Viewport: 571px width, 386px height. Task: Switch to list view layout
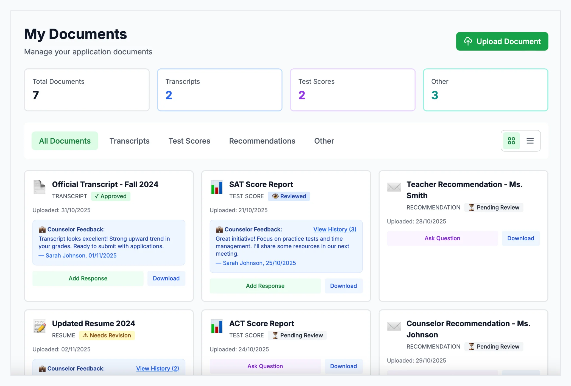point(530,141)
